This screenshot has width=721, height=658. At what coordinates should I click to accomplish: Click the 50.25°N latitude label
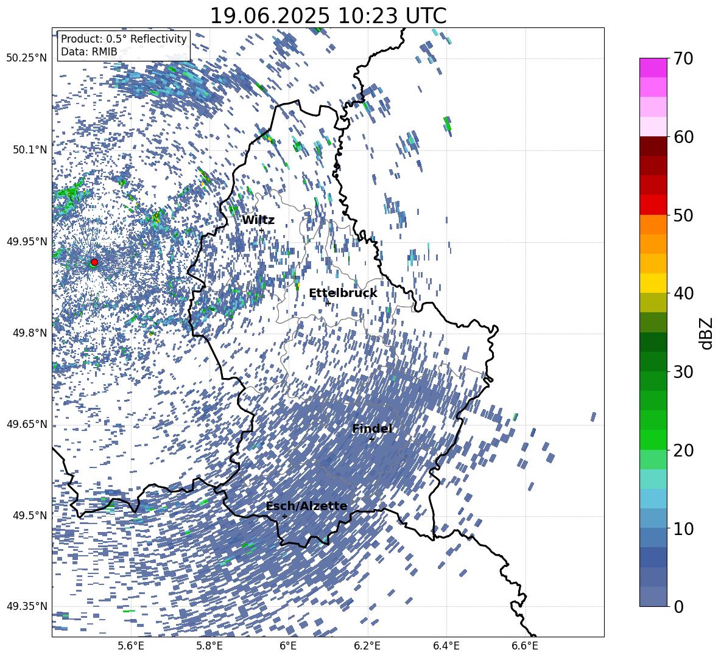(x=27, y=58)
